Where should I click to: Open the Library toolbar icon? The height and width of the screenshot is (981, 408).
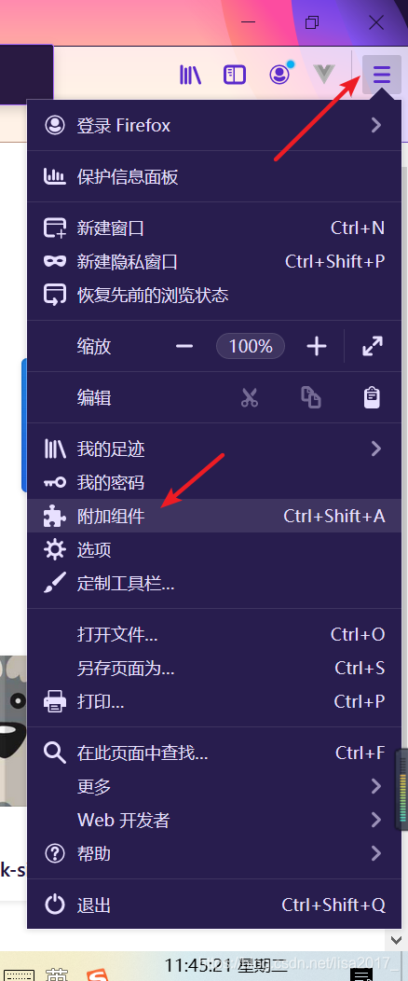[x=190, y=76]
